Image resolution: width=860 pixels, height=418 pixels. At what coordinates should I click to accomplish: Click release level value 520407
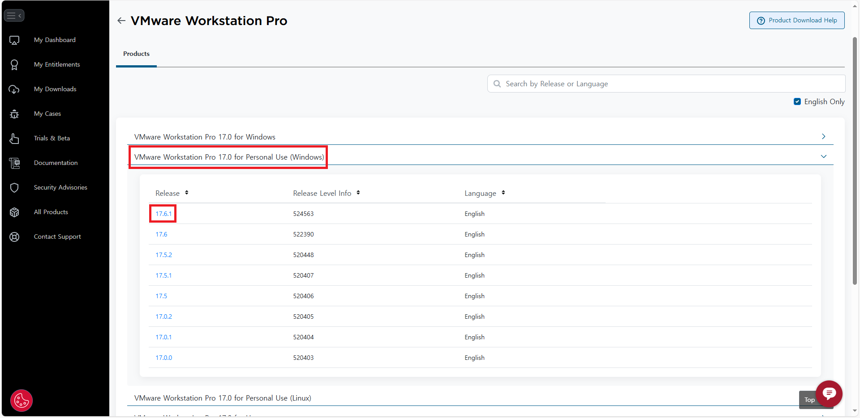pos(303,275)
